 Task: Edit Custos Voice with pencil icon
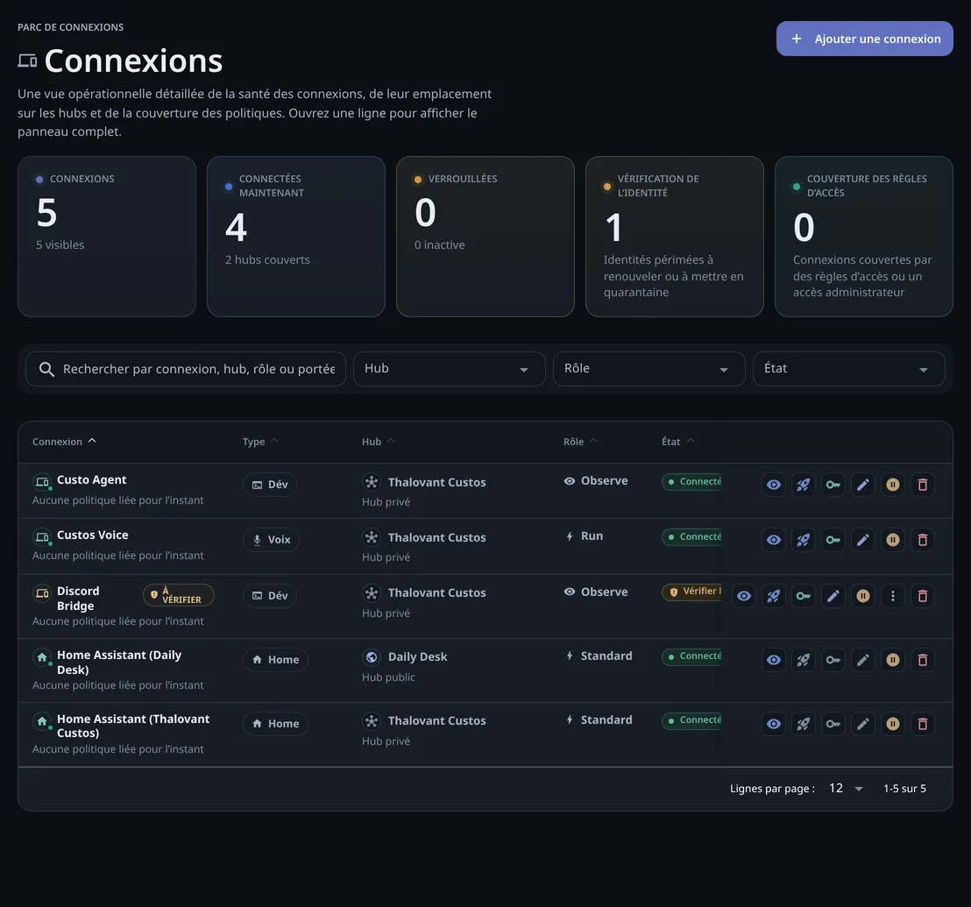click(862, 540)
